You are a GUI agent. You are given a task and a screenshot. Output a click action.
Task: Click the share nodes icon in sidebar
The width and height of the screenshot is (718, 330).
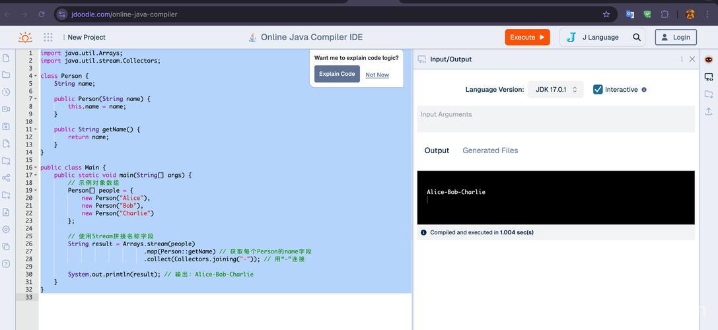6,178
